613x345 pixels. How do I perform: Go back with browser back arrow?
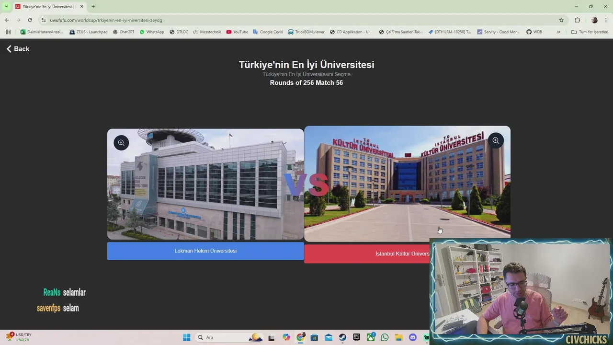[7, 20]
